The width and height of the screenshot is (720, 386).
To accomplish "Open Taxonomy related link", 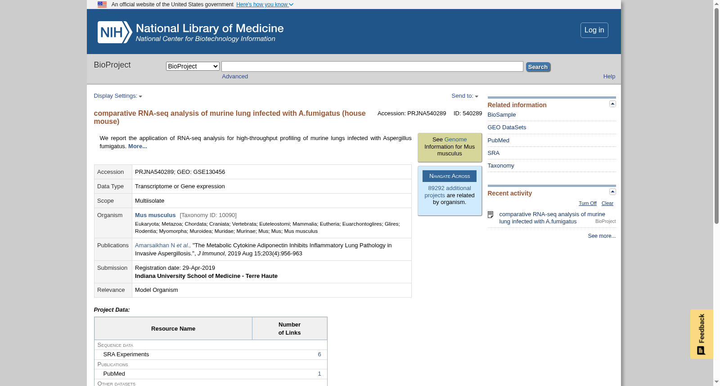I will [x=500, y=166].
